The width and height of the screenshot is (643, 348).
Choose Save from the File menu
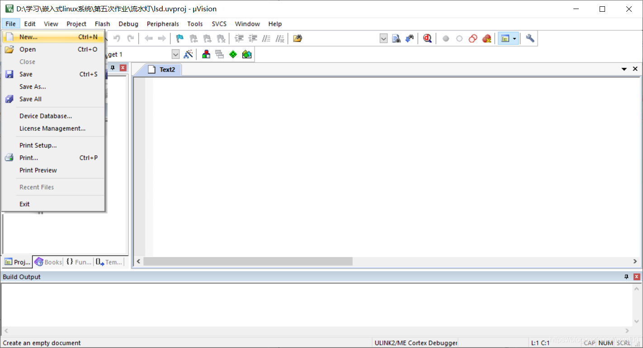point(54,74)
